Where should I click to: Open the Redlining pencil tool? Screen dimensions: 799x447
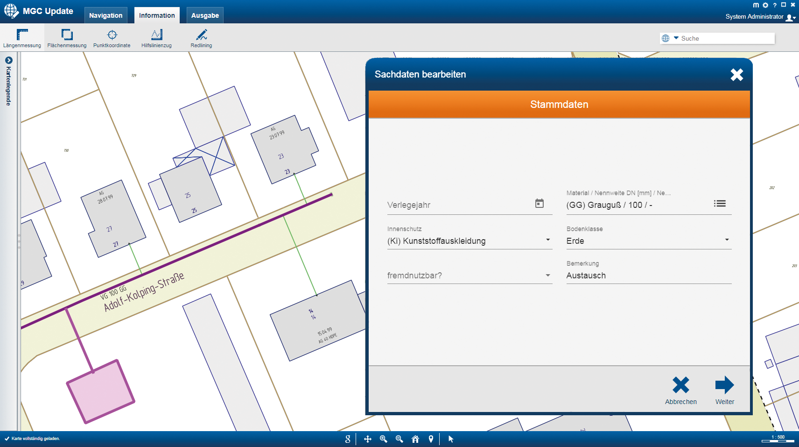(201, 38)
